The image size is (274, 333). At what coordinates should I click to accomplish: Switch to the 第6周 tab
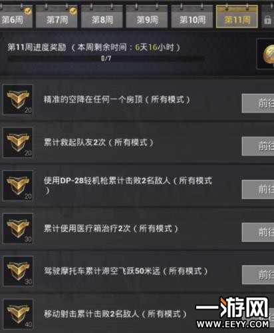point(16,17)
